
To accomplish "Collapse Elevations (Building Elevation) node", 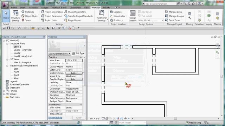I will click(x=7, y=66).
